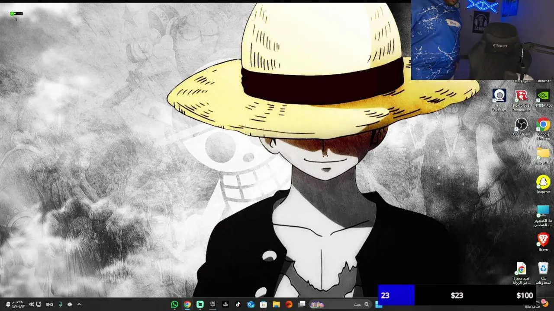The width and height of the screenshot is (554, 311).
Task: Open Microsoft Store from the taskbar
Action: tap(263, 304)
